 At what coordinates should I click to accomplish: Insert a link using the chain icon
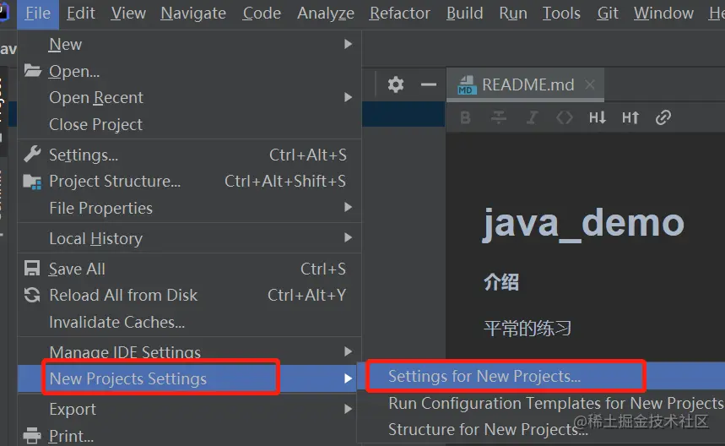(x=663, y=117)
